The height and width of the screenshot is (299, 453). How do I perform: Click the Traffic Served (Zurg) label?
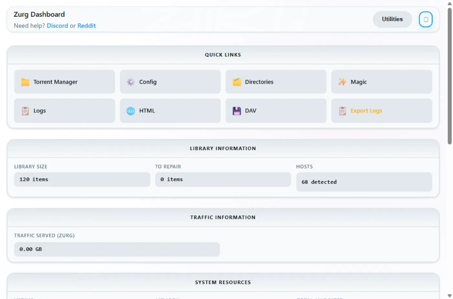coord(44,236)
